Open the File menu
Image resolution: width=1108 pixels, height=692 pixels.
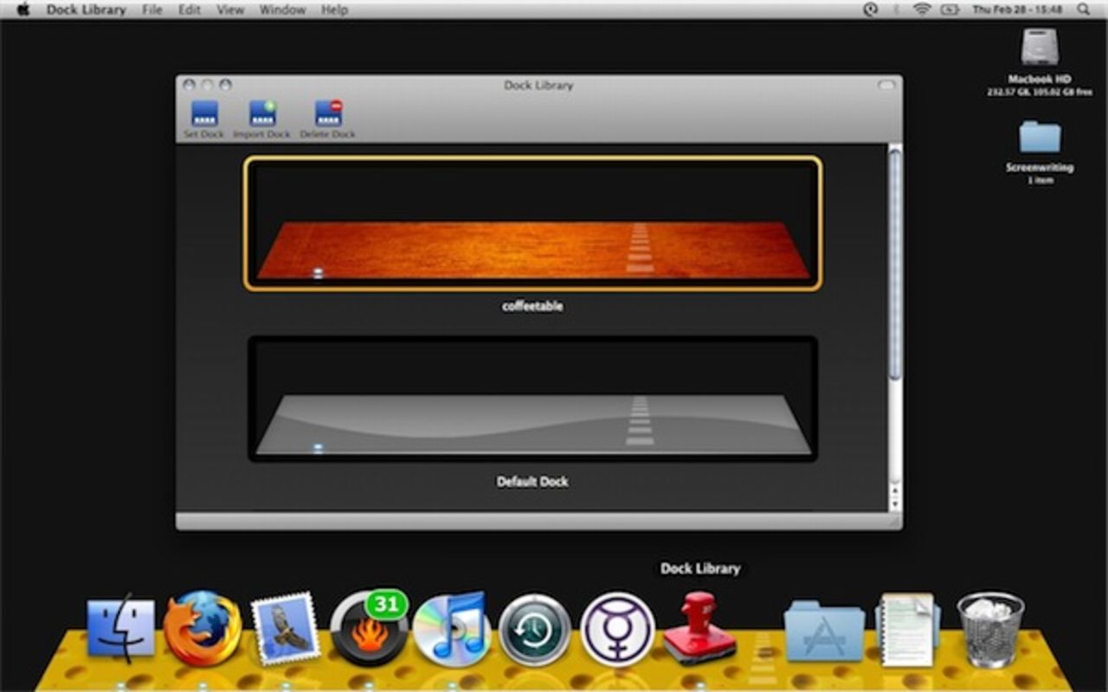pyautogui.click(x=151, y=10)
